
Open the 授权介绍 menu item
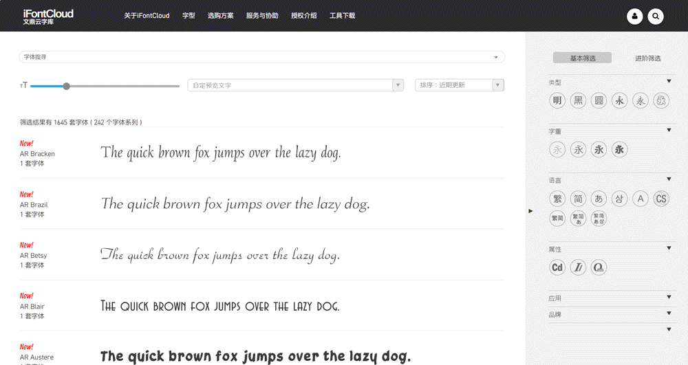coord(304,16)
